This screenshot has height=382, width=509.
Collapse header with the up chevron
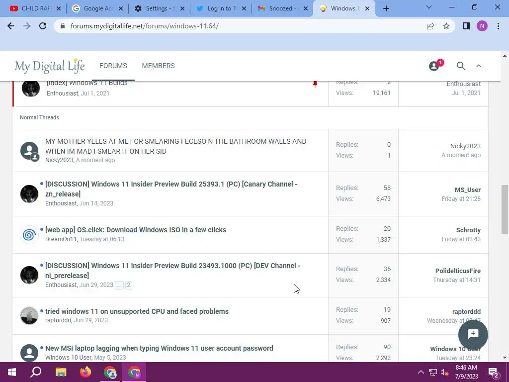[479, 66]
